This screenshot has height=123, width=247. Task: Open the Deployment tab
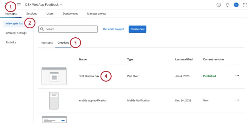pos(70,14)
